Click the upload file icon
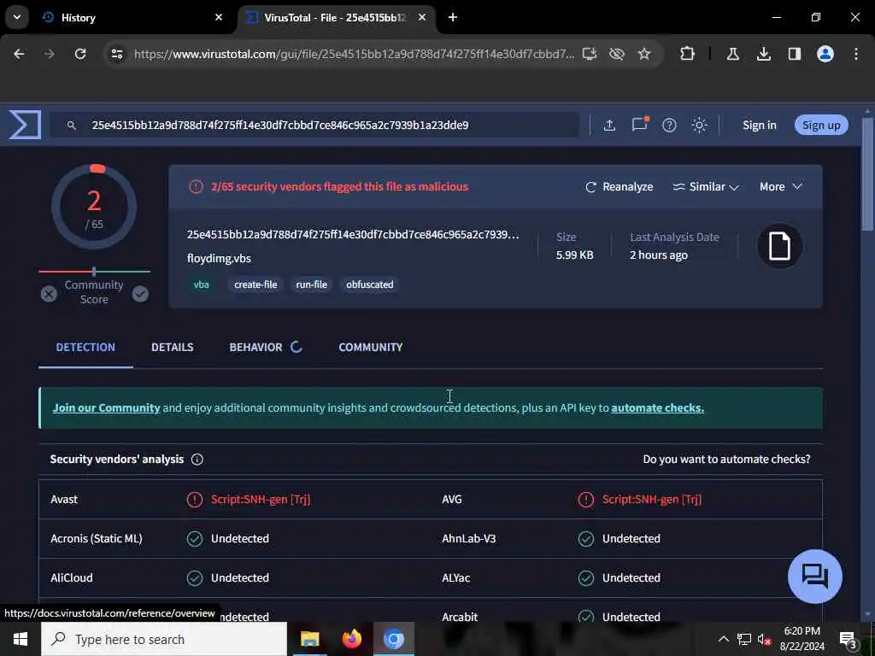The image size is (875, 656). 609,125
